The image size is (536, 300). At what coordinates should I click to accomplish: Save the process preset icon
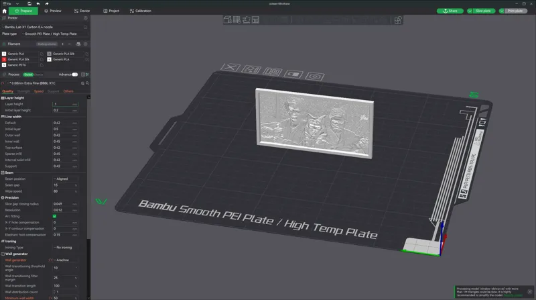82,83
